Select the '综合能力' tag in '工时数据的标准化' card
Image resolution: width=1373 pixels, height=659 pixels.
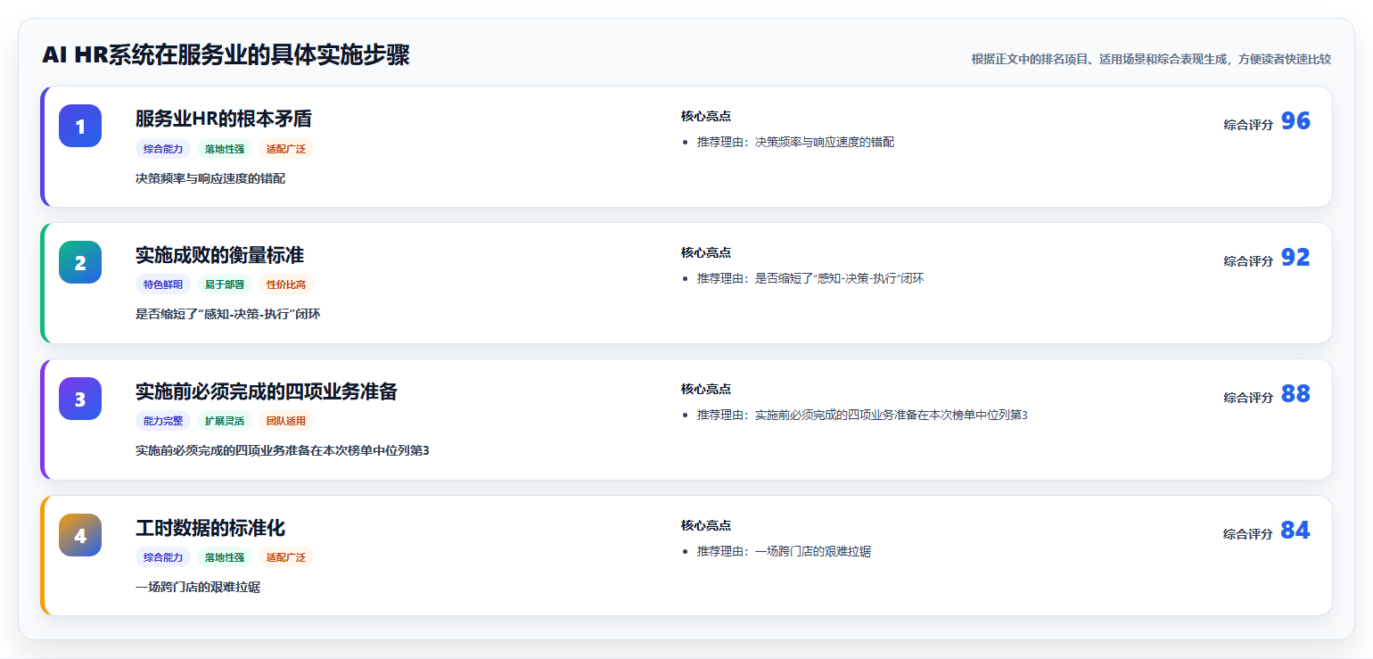click(163, 558)
